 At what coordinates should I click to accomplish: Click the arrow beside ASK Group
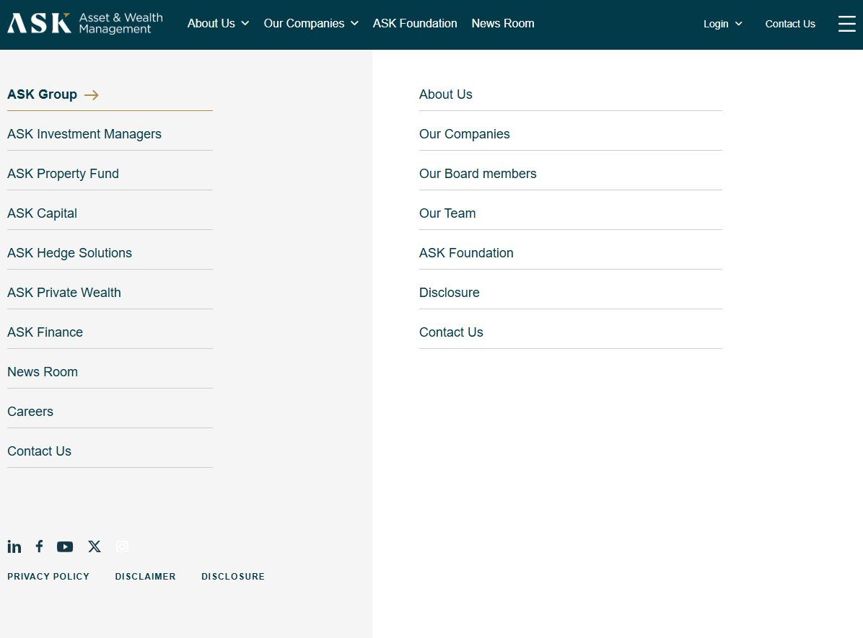click(92, 94)
